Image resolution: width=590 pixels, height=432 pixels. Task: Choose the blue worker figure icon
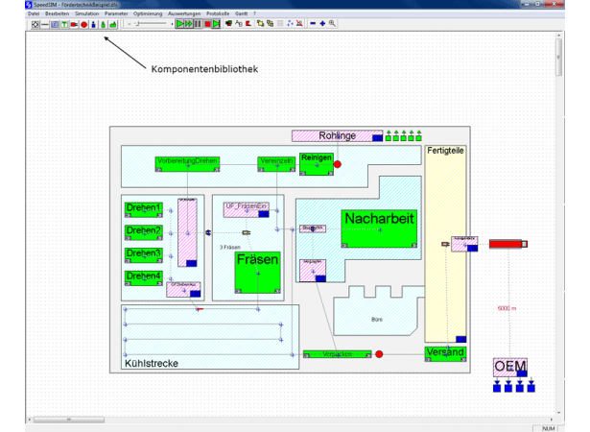point(94,25)
